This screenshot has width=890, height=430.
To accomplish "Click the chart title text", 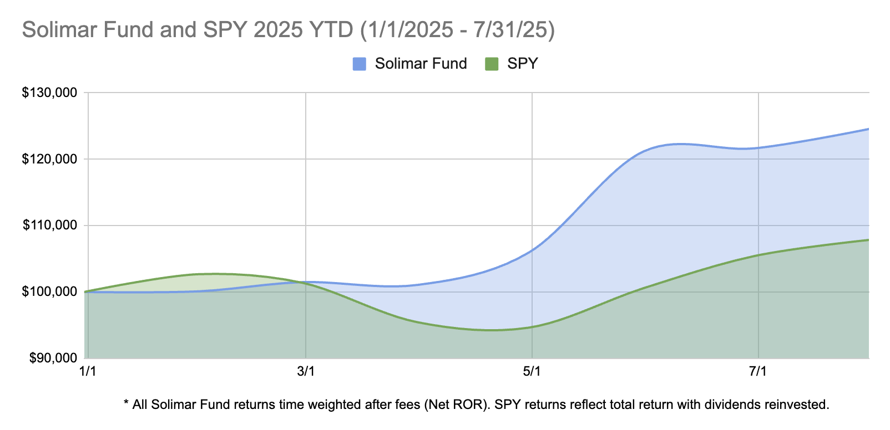I will click(x=288, y=29).
